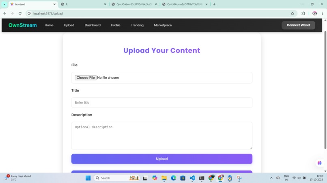Go to Upload in navbar
The width and height of the screenshot is (327, 183).
coord(69,25)
